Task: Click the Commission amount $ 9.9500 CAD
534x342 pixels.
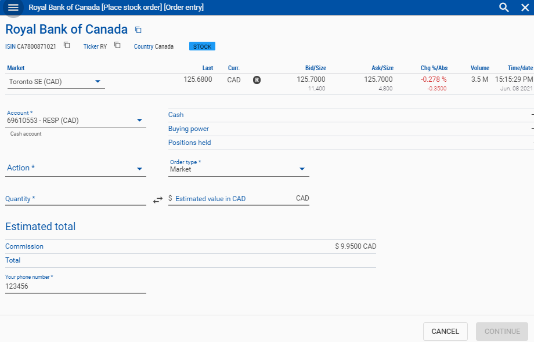Action: pos(356,246)
